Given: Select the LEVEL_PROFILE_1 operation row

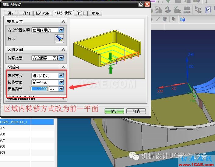Looking at the screenshot, I should 27,122.
